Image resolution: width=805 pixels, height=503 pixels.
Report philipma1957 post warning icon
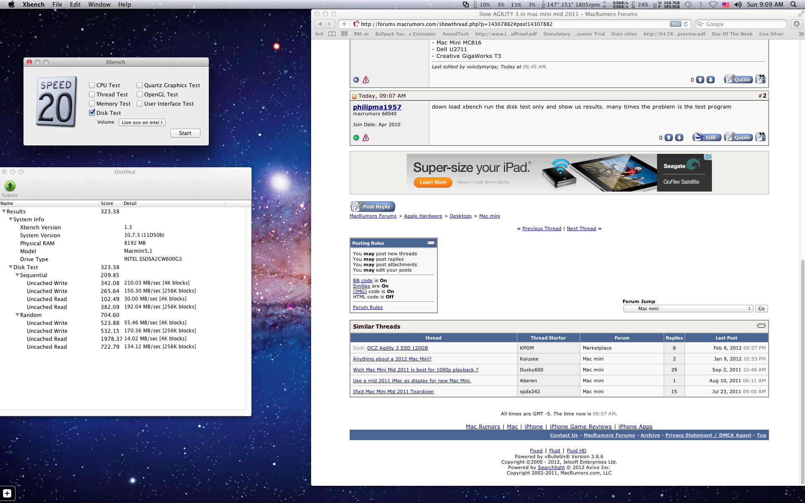[366, 137]
